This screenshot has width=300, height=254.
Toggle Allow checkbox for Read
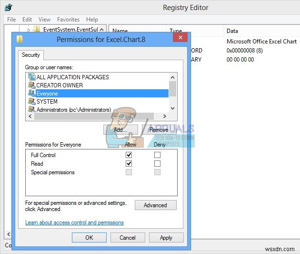(x=129, y=163)
